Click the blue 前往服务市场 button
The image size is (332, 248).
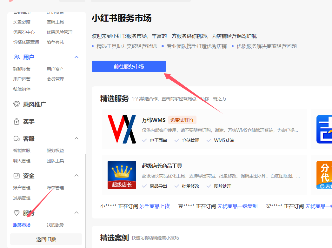point(129,66)
